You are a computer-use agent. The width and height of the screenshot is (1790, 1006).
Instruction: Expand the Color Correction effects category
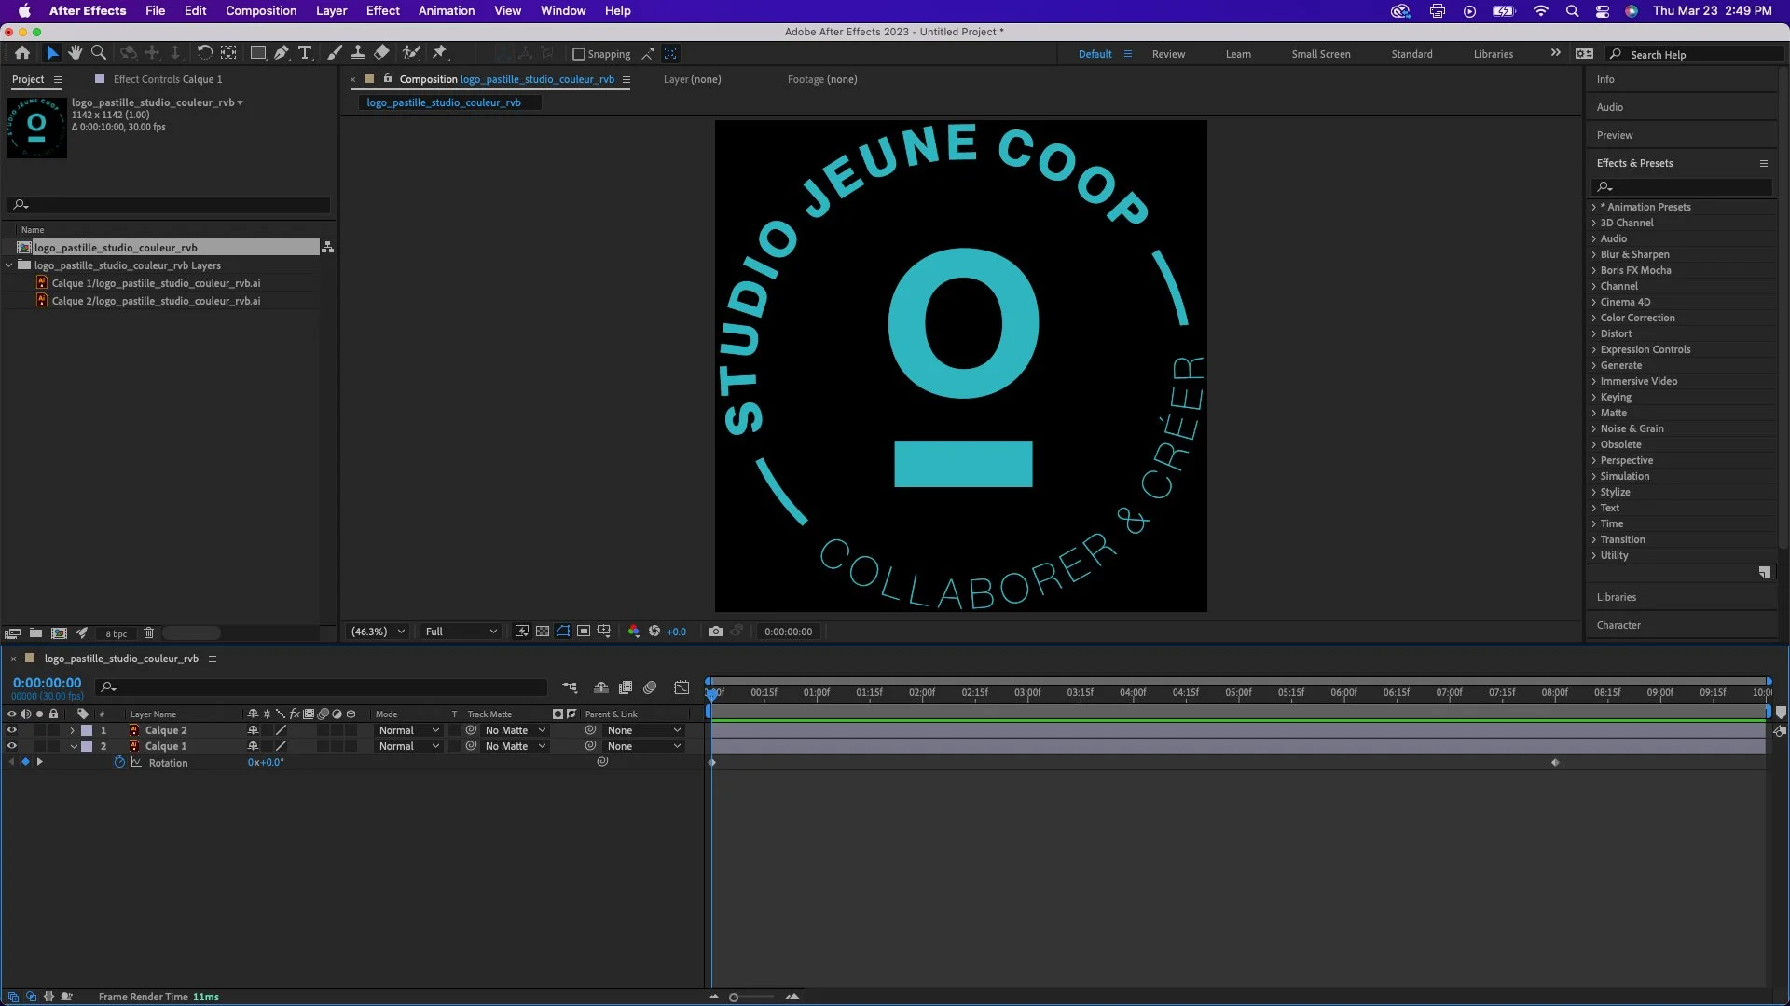point(1593,318)
